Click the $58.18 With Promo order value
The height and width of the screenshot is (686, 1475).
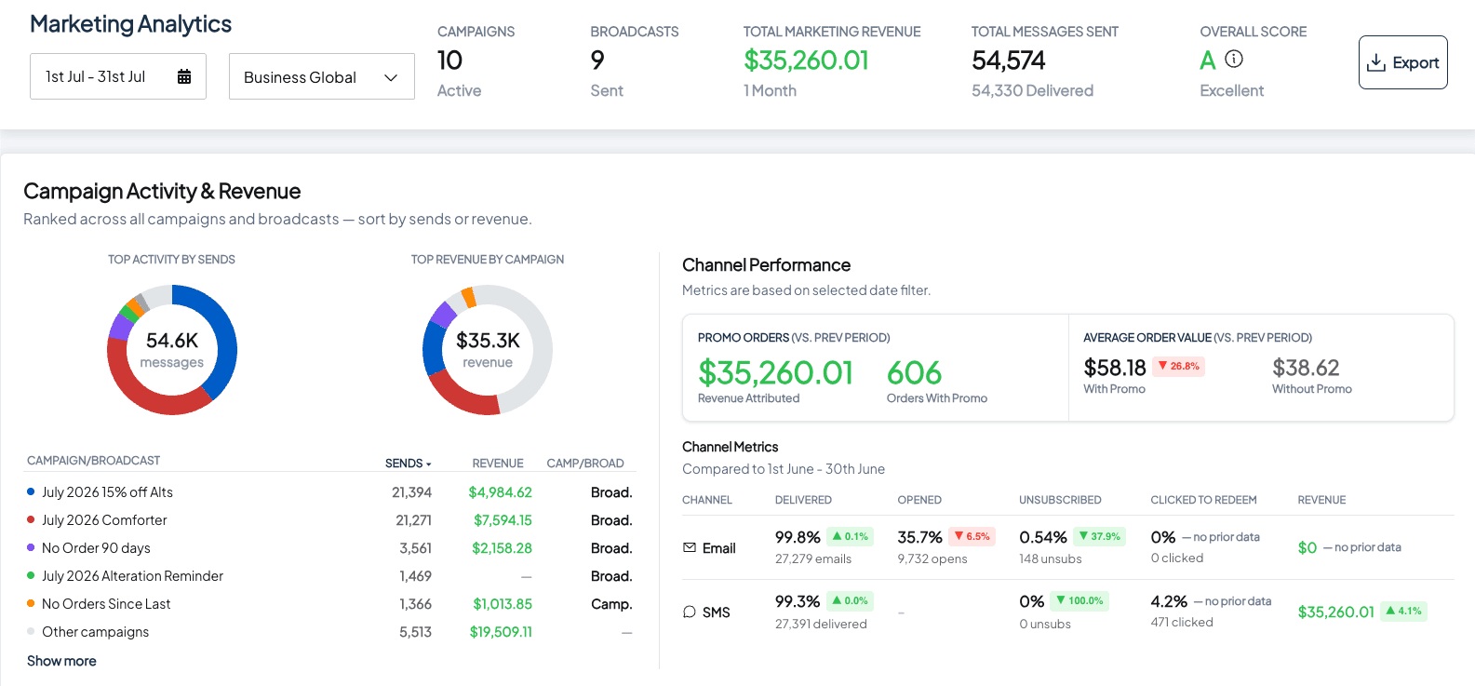[1115, 368]
